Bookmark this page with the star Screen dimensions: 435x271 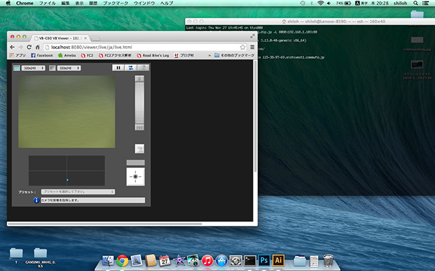(243, 47)
